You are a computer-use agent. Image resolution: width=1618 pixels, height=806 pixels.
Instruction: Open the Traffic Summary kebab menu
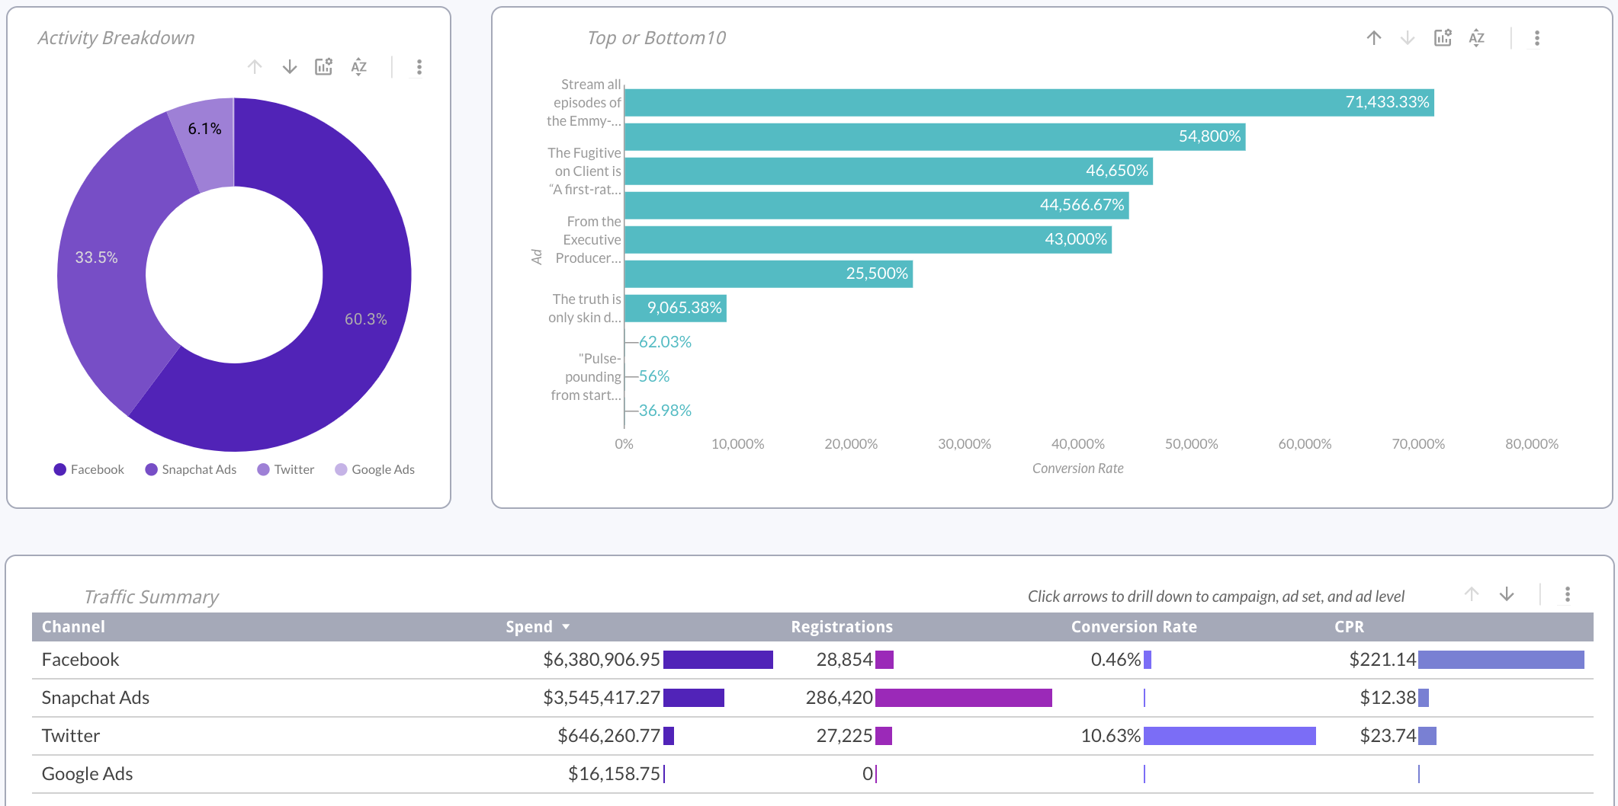tap(1568, 594)
